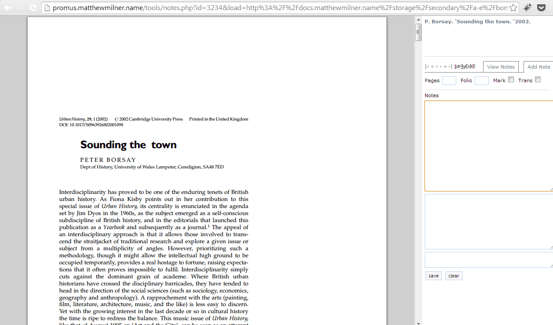Skip forward several pages with » control
The image size is (553, 325).
click(445, 67)
